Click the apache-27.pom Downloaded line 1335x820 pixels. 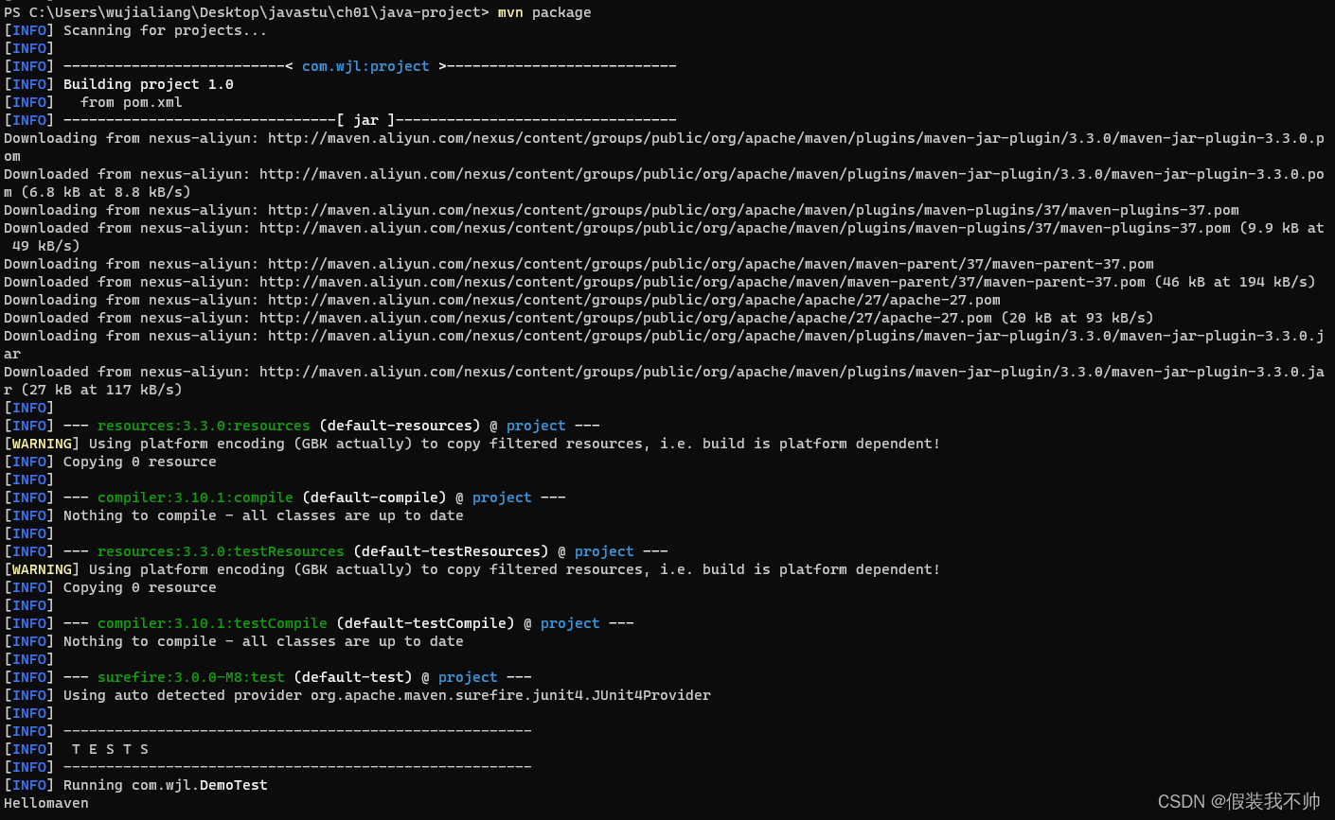(x=578, y=318)
